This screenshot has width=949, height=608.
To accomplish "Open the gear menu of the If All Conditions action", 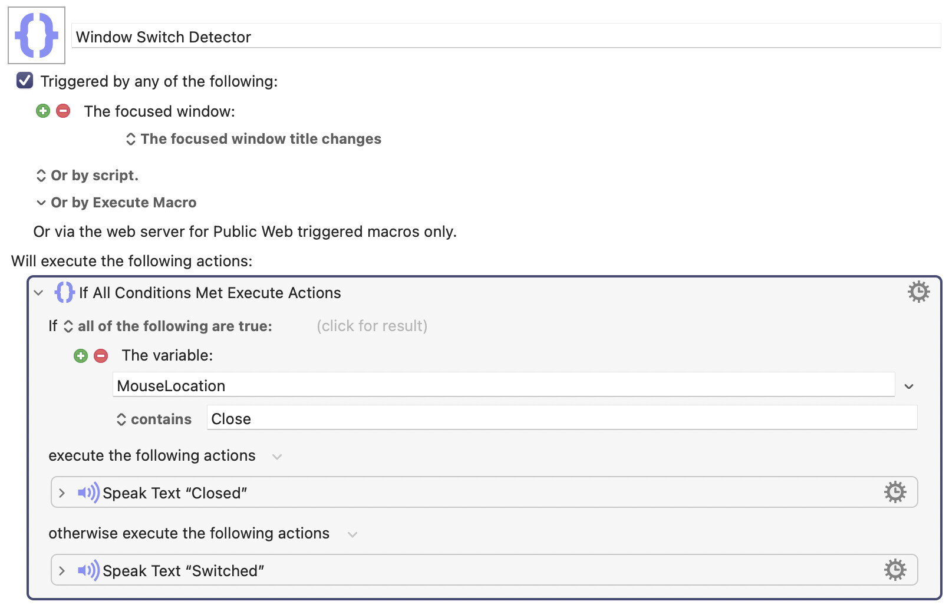I will [918, 292].
